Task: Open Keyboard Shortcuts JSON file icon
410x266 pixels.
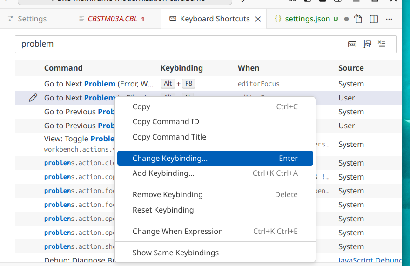Action: coord(358,19)
